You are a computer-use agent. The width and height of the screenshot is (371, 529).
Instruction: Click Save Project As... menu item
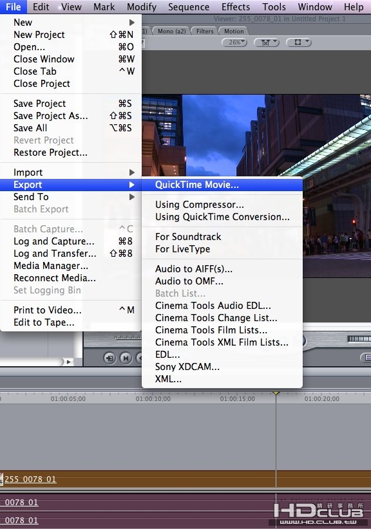(x=71, y=116)
